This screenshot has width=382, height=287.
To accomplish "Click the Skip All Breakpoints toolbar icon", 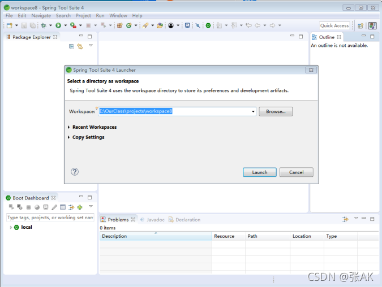I will [198, 25].
